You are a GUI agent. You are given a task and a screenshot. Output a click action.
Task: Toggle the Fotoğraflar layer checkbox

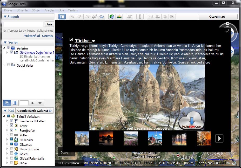[11, 130]
